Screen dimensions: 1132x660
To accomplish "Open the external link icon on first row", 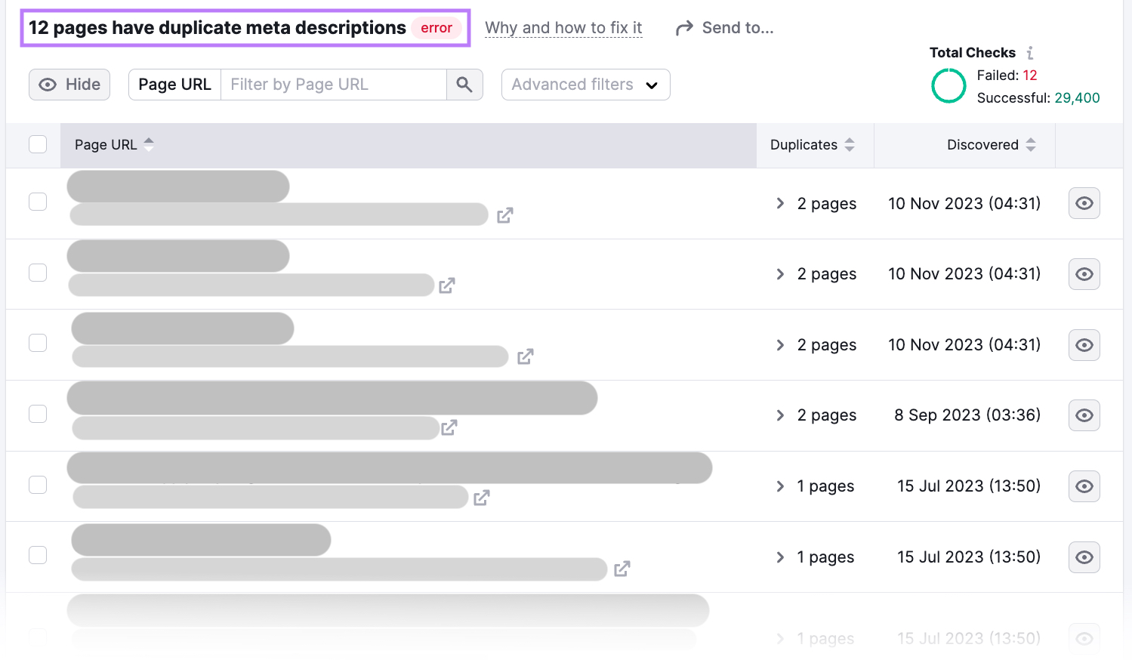I will click(504, 214).
